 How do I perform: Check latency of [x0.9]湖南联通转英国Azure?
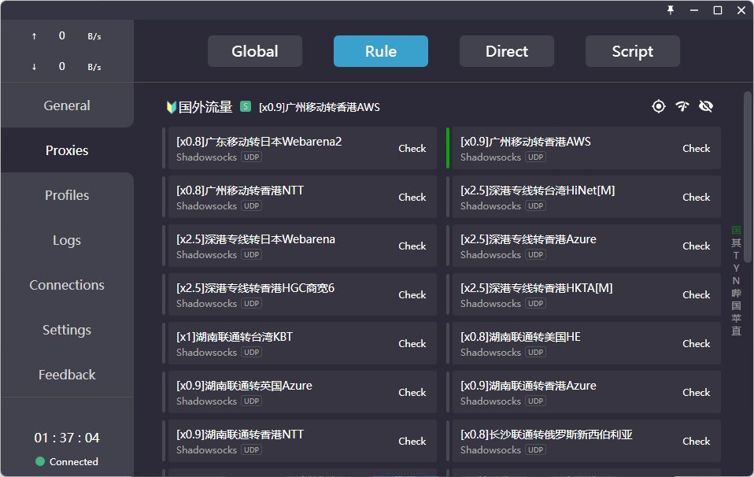(412, 392)
